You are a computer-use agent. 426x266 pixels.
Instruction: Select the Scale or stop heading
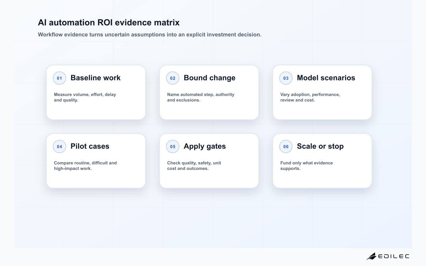point(320,146)
